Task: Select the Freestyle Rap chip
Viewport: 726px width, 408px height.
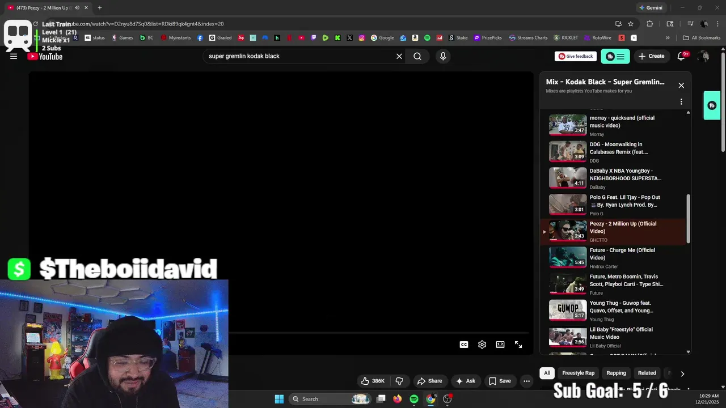Action: click(578, 373)
